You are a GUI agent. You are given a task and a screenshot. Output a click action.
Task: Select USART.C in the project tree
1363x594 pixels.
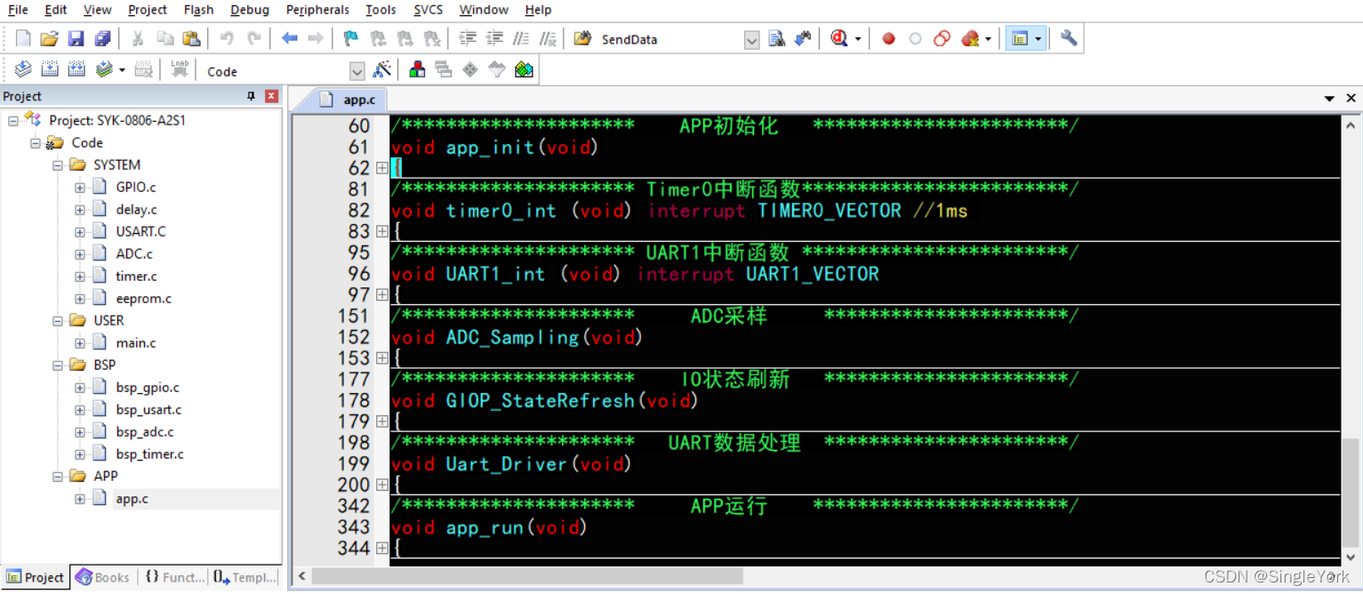pos(140,232)
